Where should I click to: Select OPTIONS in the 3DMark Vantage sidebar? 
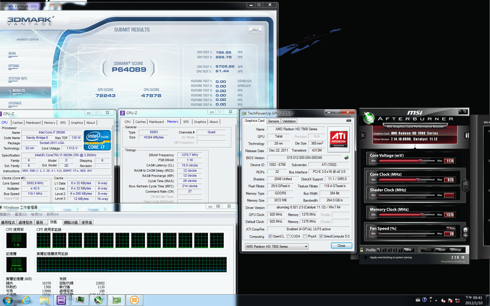pyautogui.click(x=14, y=66)
